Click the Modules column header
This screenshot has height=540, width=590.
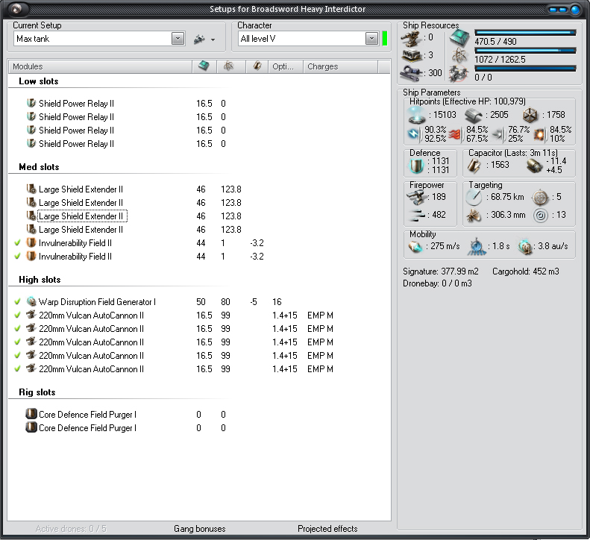(100, 66)
